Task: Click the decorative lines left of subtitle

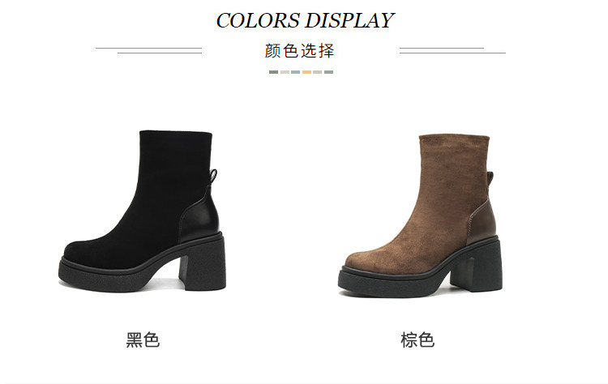Action: pos(149,50)
